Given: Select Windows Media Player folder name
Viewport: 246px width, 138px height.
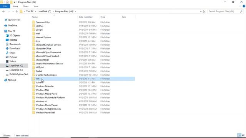Looking at the screenshot, I should pos(47,94).
